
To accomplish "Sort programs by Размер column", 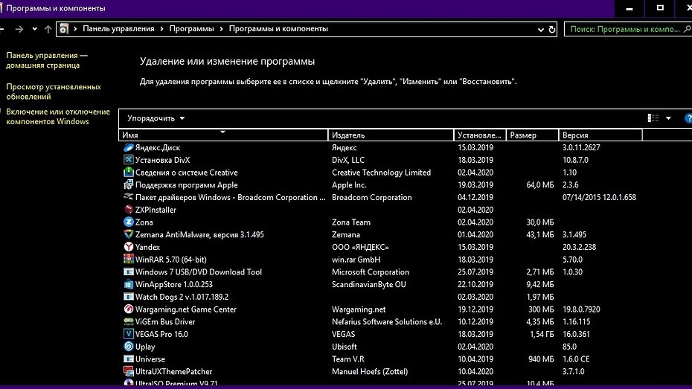I will click(x=532, y=135).
